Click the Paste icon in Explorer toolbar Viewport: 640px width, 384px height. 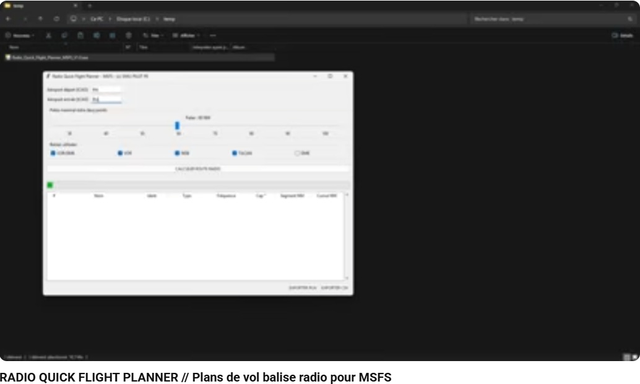point(80,35)
